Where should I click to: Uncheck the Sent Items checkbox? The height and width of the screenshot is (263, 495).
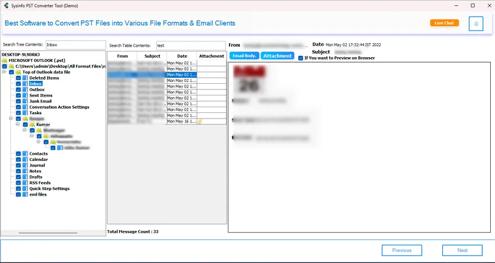pos(18,95)
